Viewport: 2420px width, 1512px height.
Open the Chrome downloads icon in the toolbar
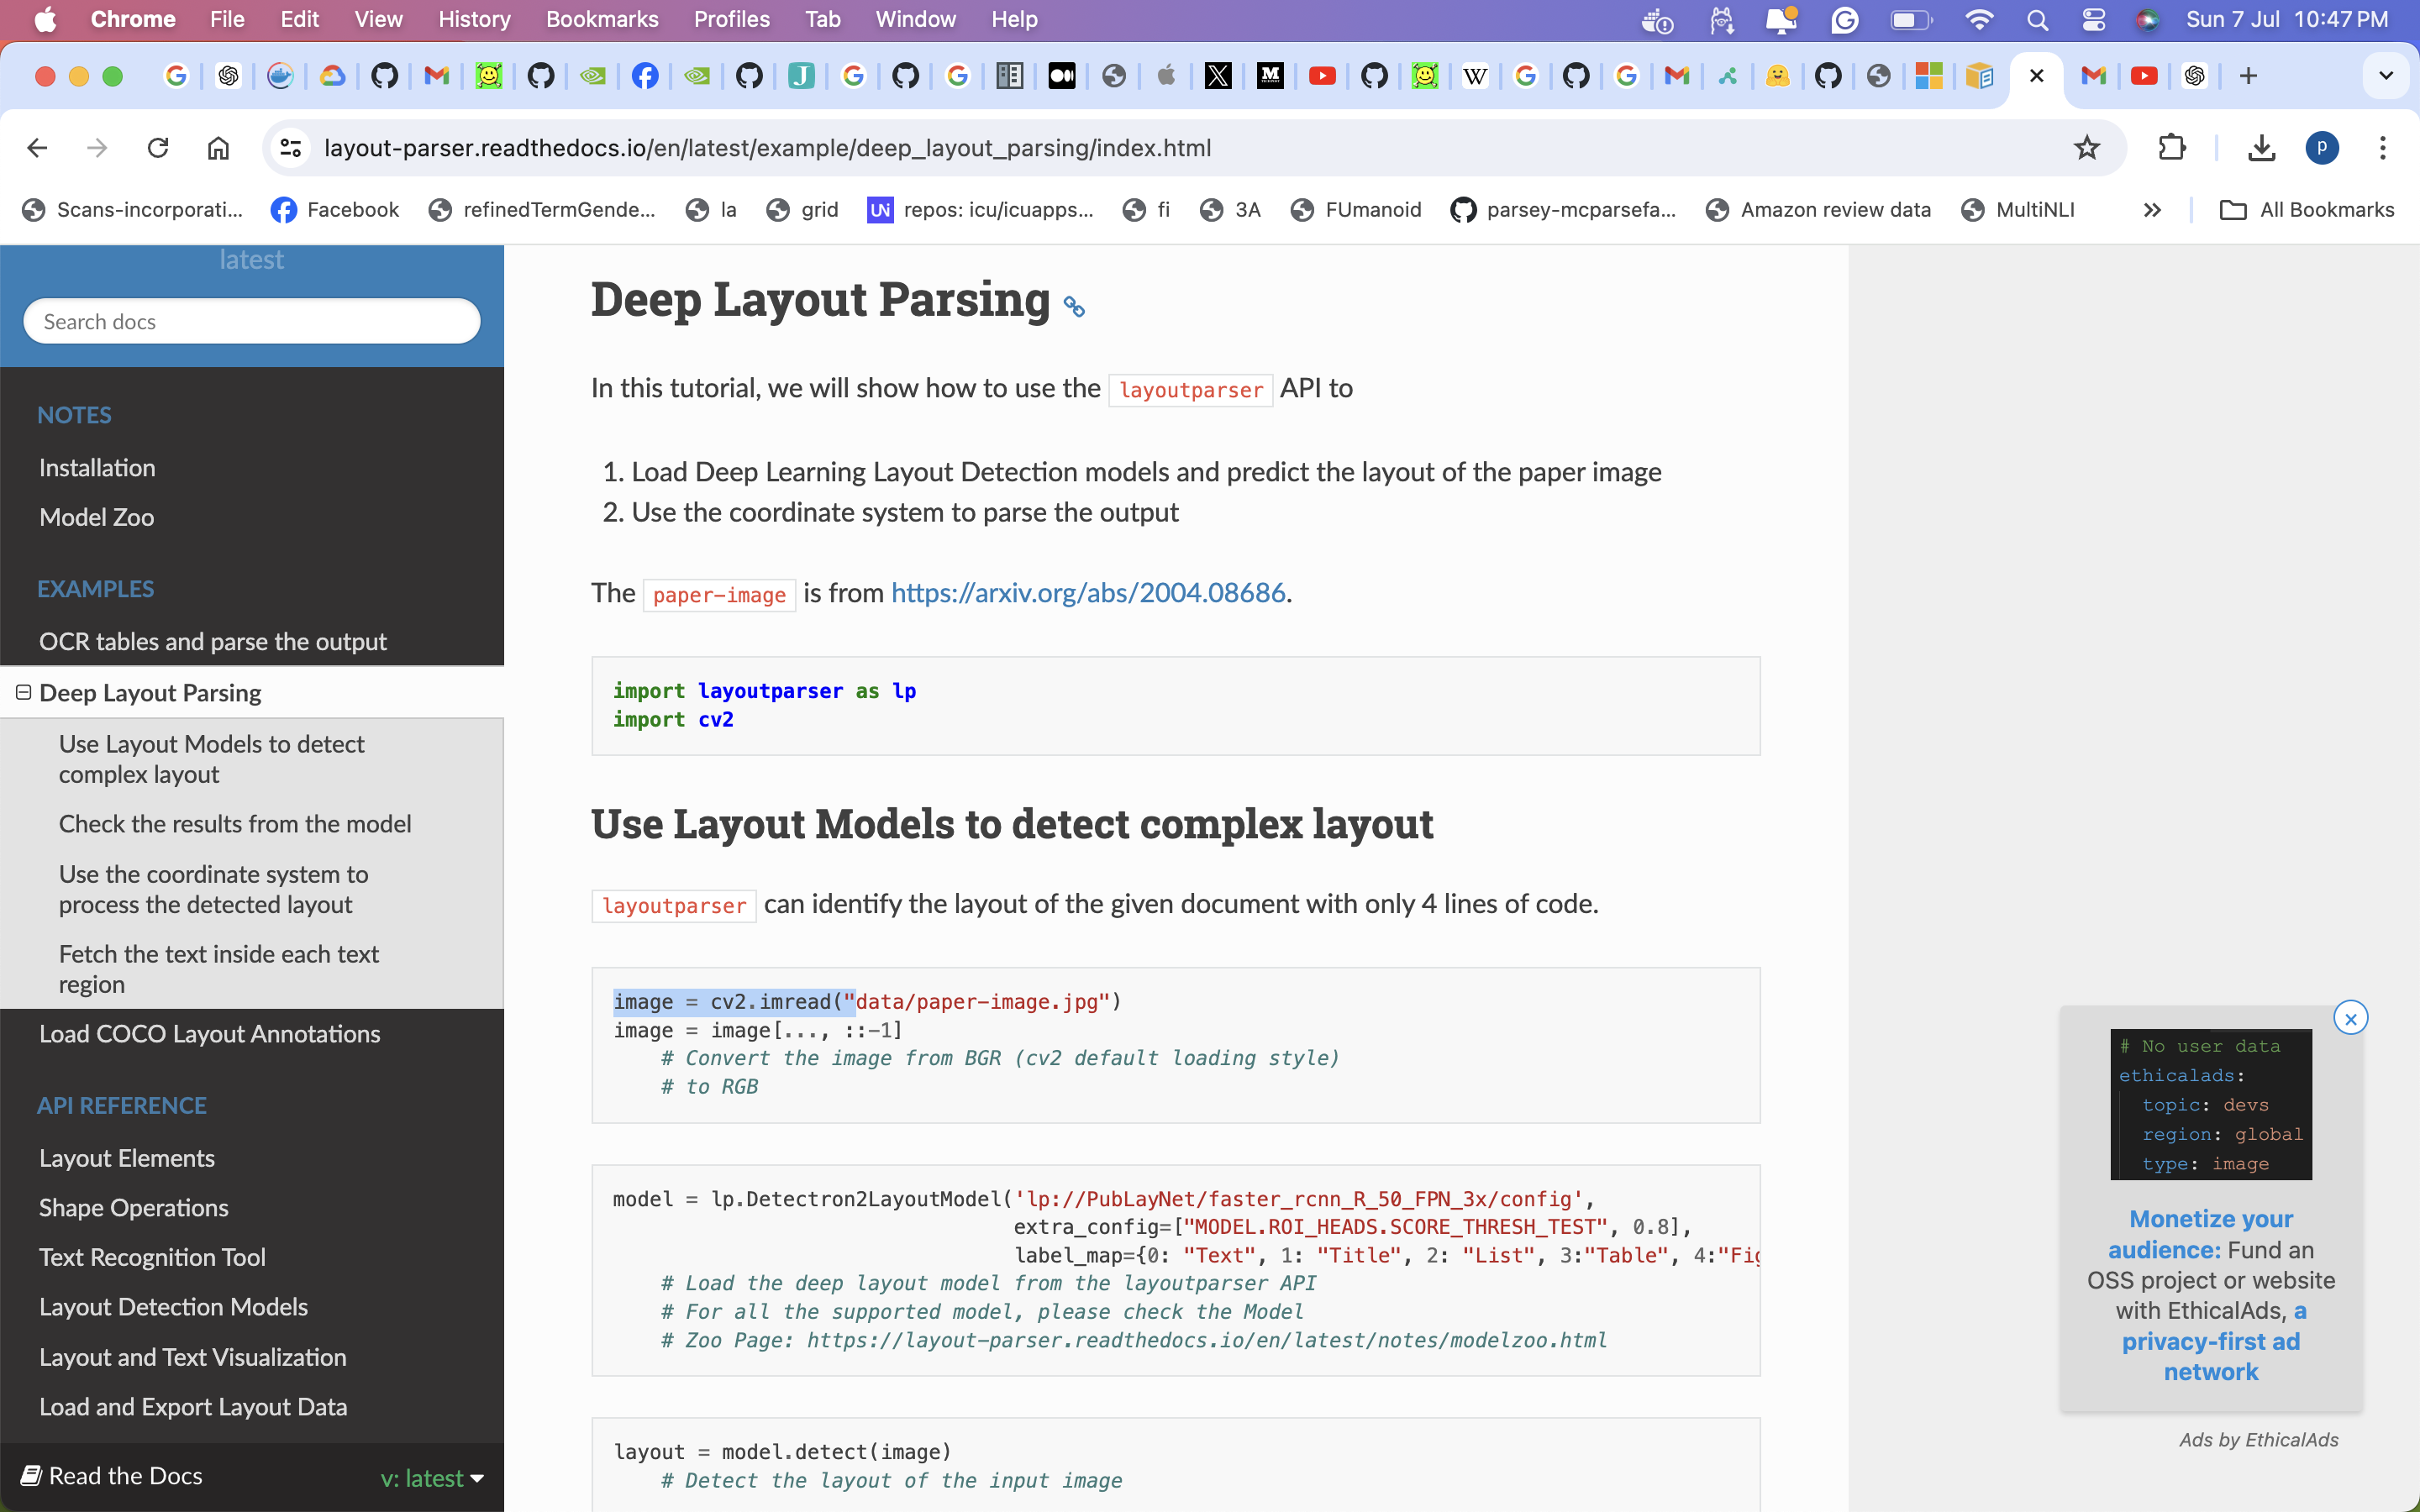(x=2262, y=147)
